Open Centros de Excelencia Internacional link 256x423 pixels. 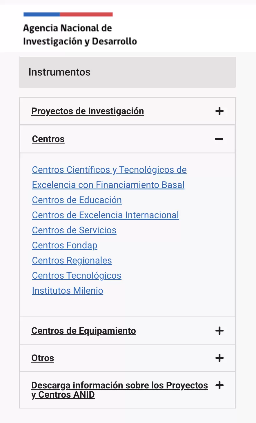click(x=105, y=215)
